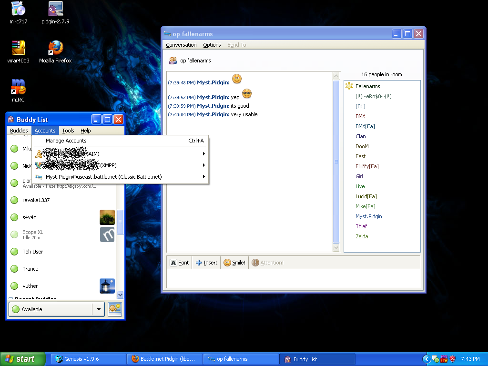Viewport: 488px width, 366px height.
Task: Click the buddy icon selector beside status
Action: click(114, 309)
